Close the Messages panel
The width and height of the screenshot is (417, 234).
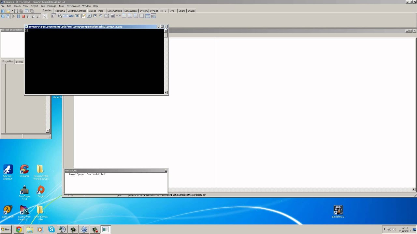click(166, 170)
